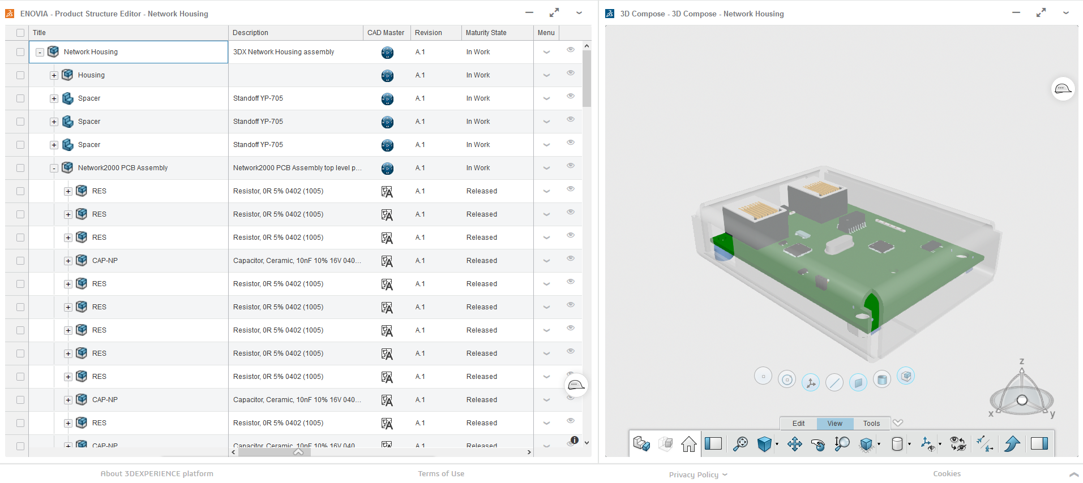Select the Pan tool in the toolbar
This screenshot has height=483, width=1083.
pos(794,444)
